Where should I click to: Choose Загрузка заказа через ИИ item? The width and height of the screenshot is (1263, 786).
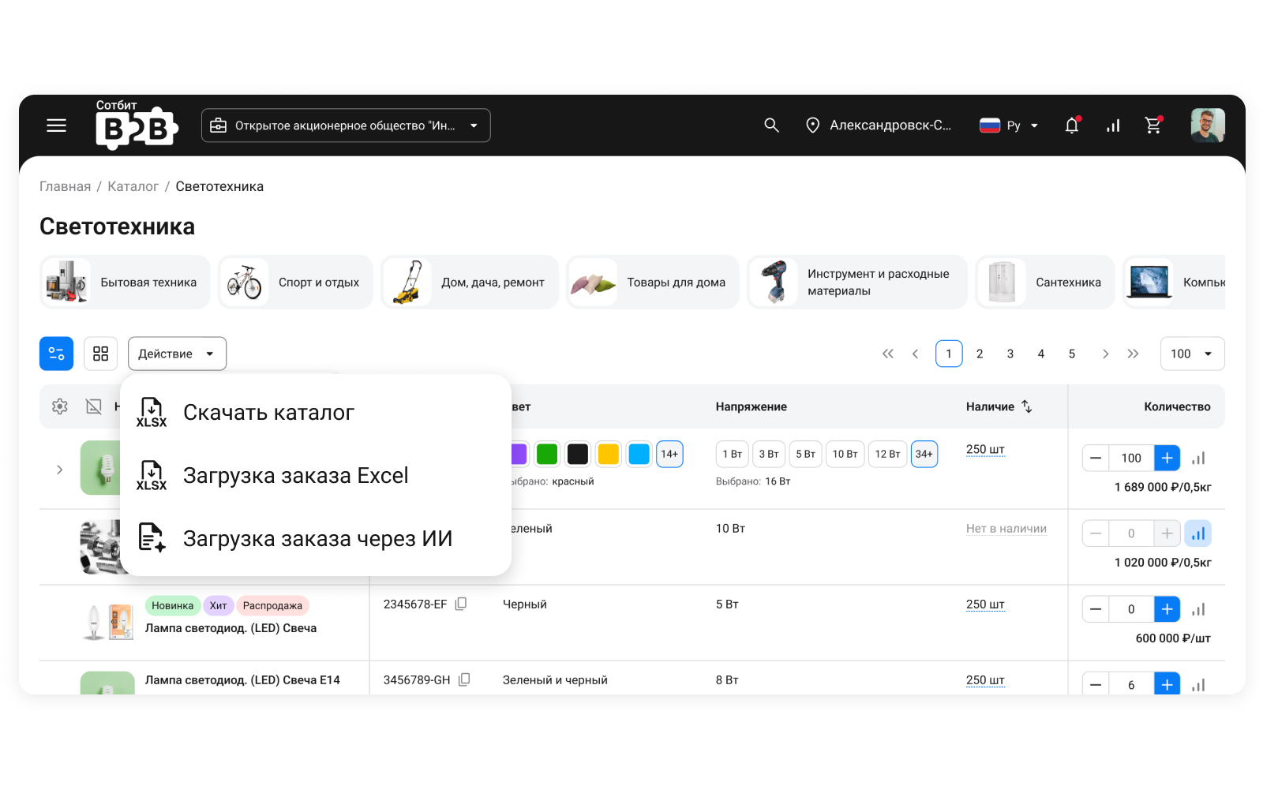click(x=316, y=538)
